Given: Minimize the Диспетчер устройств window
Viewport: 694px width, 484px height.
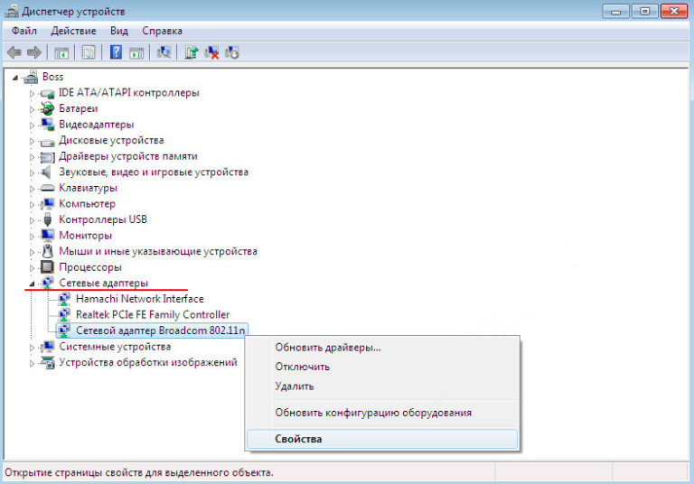Looking at the screenshot, I should click(615, 11).
